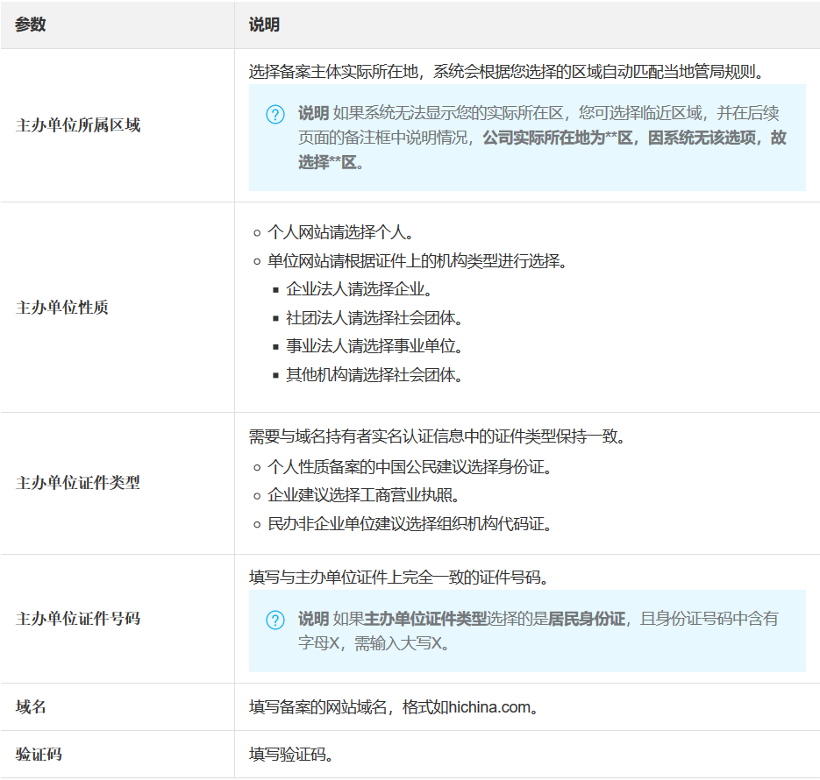The image size is (820, 780).
Task: Select the 主办单位所属区域 row label
Action: 78,125
